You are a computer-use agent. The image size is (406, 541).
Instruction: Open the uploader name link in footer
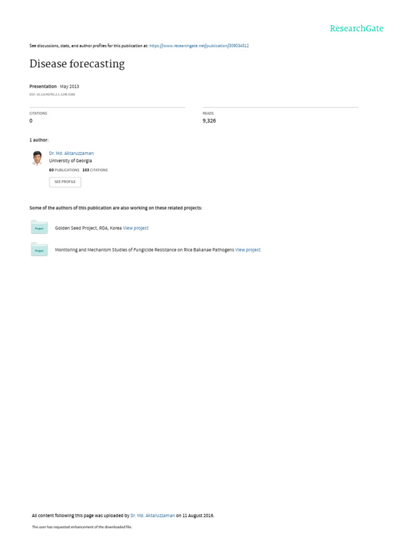[x=153, y=516]
